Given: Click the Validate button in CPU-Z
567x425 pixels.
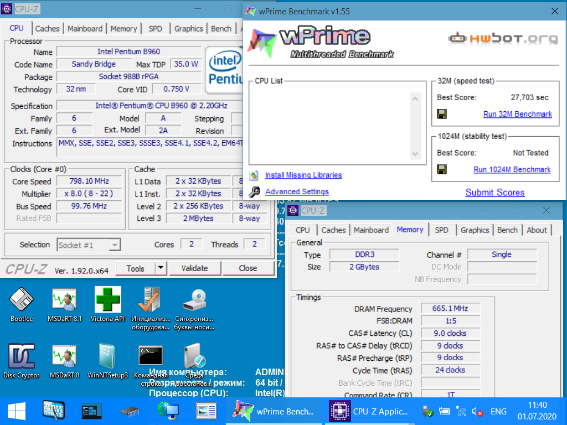Looking at the screenshot, I should pos(194,268).
